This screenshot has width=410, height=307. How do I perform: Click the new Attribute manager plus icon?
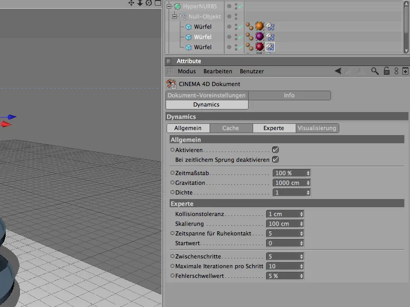tap(405, 71)
